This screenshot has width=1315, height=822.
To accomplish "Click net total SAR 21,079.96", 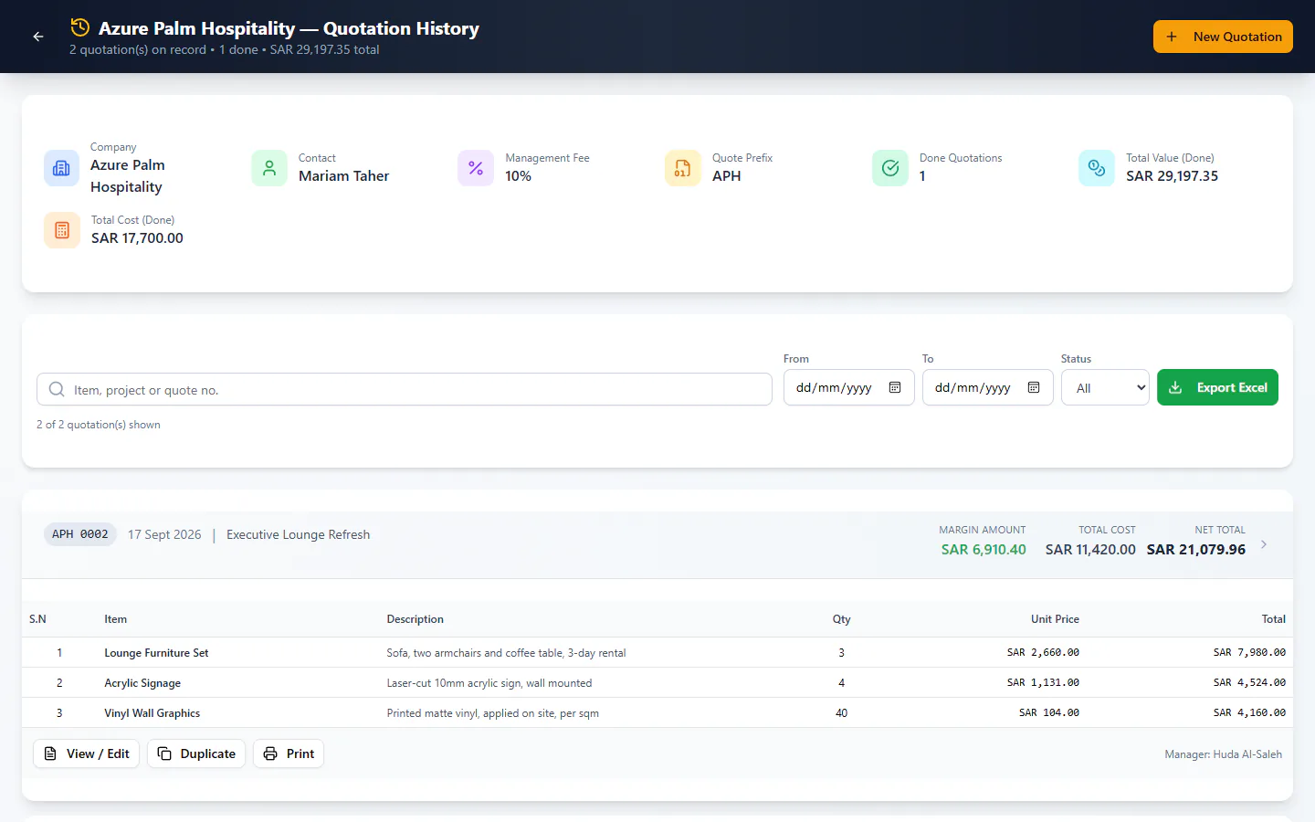I will [x=1196, y=550].
